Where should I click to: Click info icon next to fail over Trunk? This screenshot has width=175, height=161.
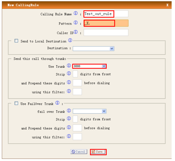click(x=69, y=110)
